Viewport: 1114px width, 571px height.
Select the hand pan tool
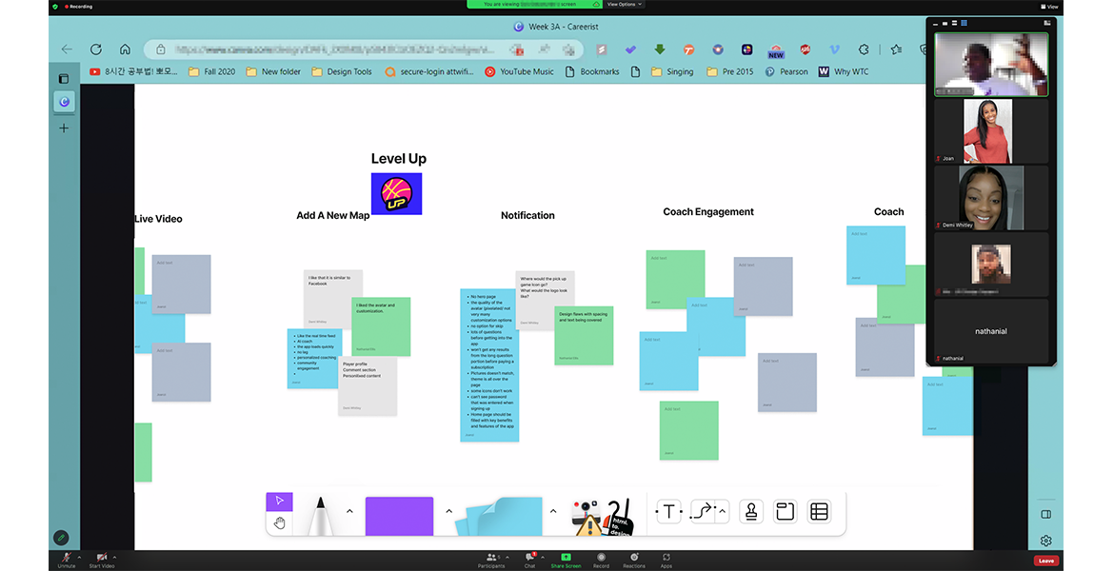pyautogui.click(x=279, y=522)
